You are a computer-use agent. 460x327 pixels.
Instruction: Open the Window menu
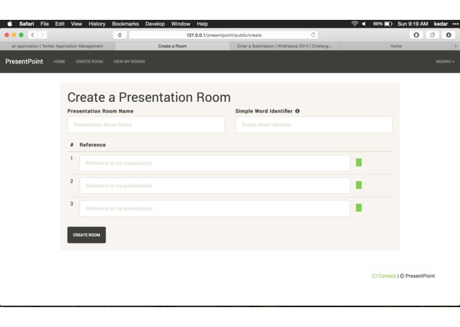(181, 24)
